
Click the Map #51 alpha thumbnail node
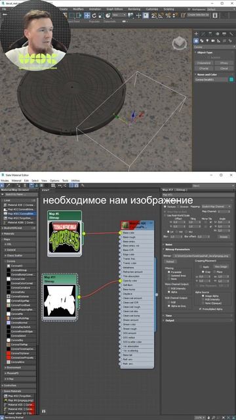tap(60, 301)
